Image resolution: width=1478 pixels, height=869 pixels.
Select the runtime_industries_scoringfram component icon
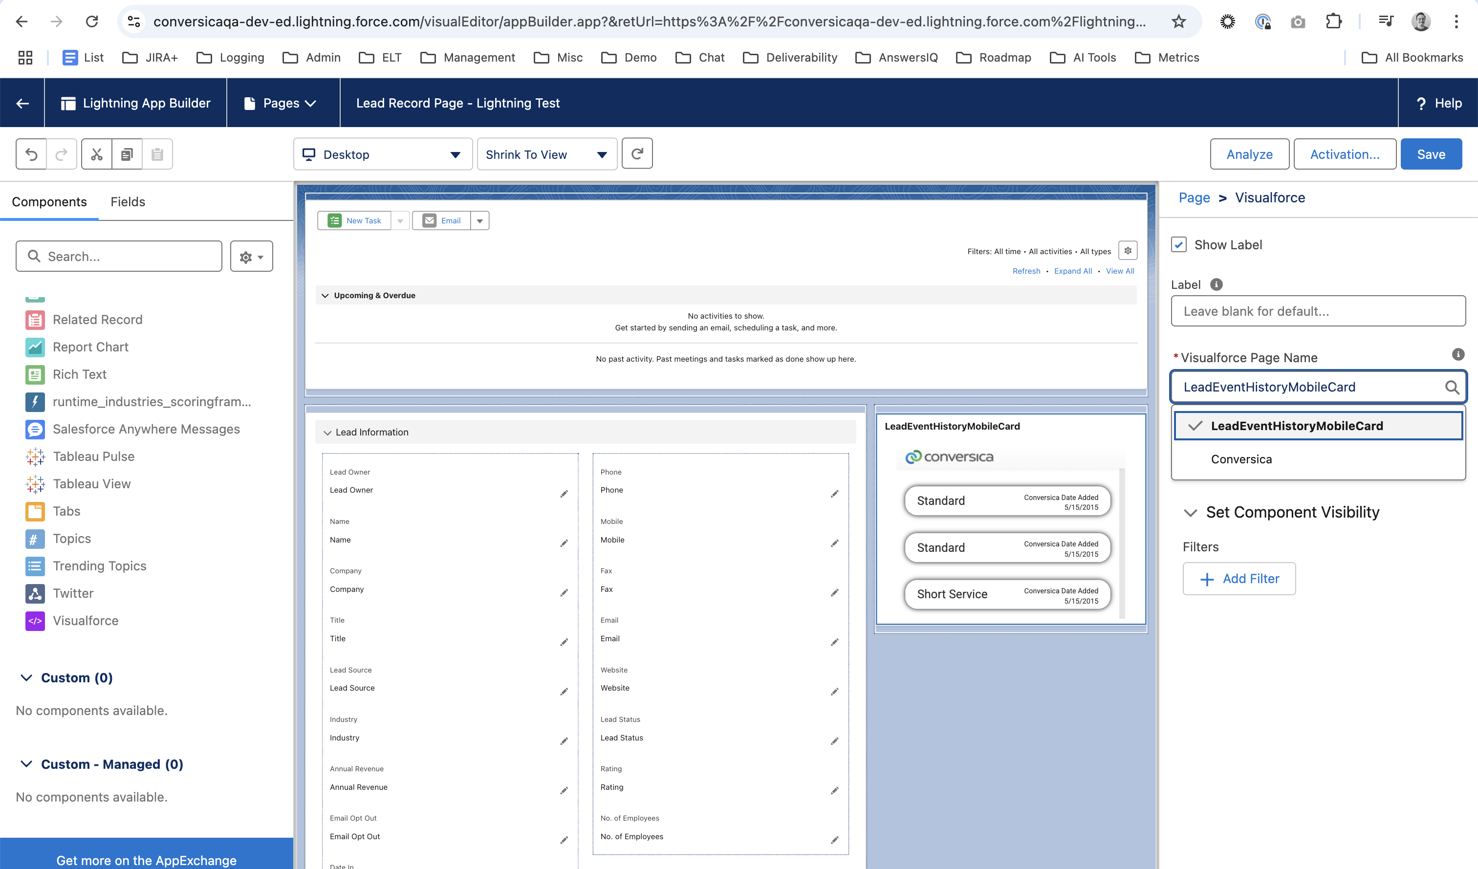(35, 402)
